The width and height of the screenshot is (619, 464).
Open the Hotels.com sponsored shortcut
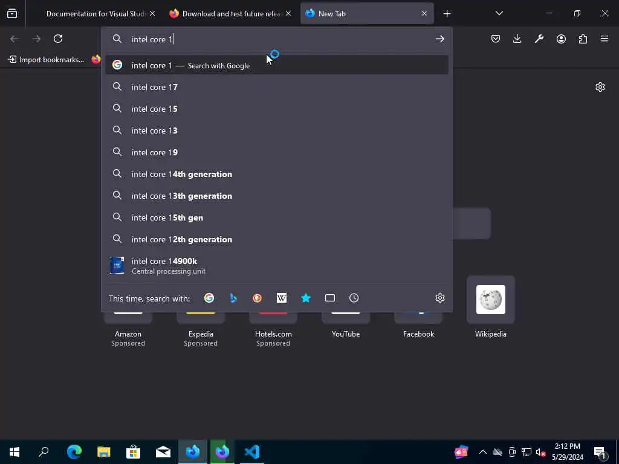point(273,329)
